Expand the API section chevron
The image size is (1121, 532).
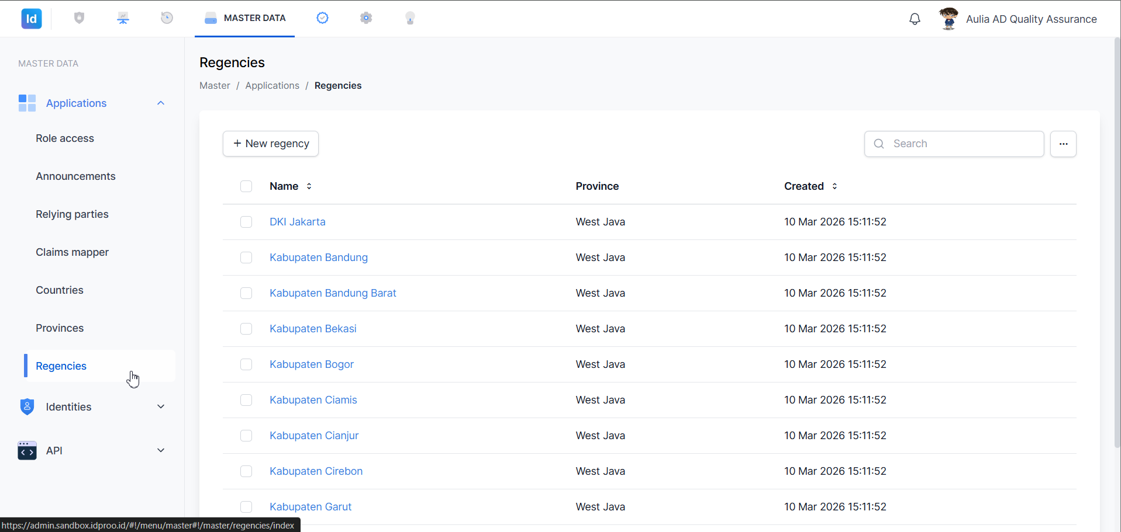click(161, 451)
